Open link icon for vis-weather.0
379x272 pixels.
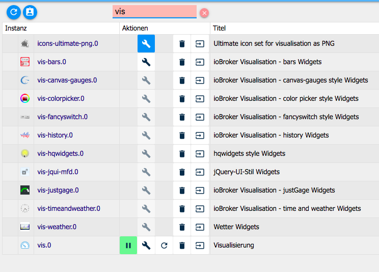click(200, 227)
